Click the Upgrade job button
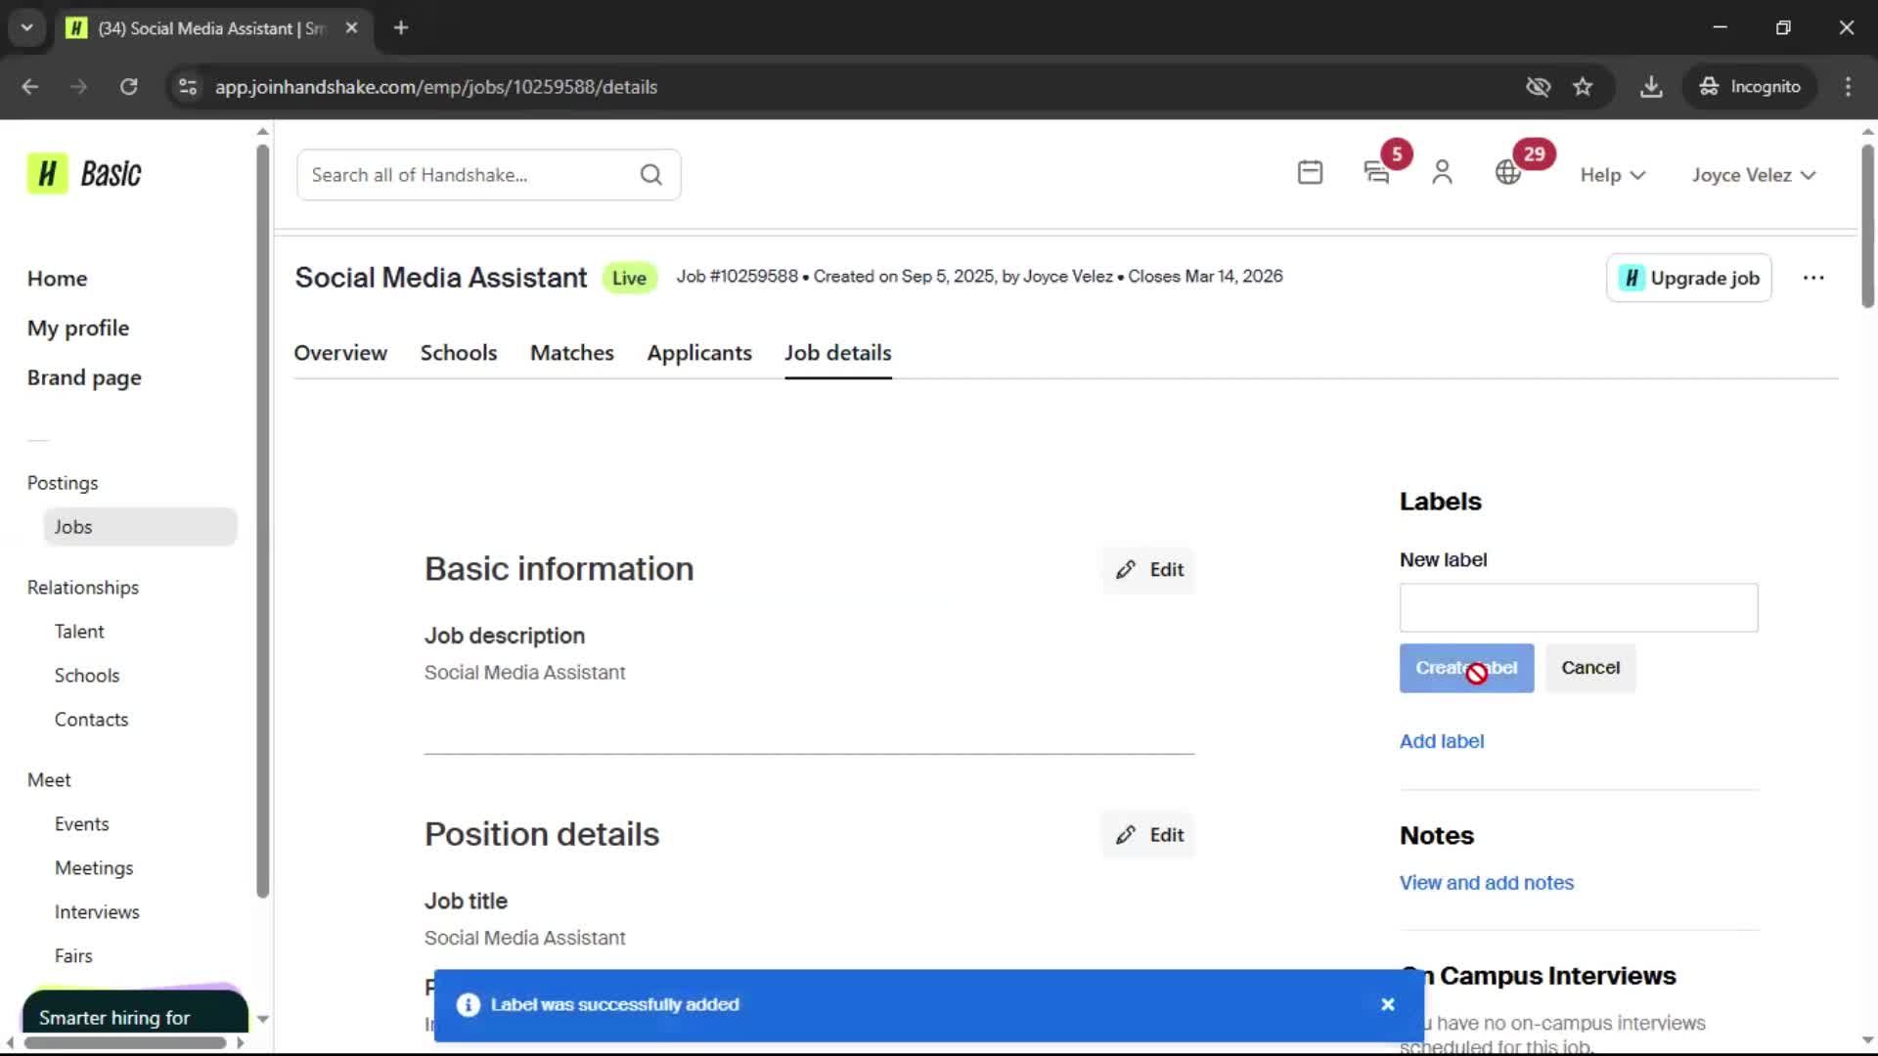The width and height of the screenshot is (1878, 1056). [x=1689, y=278]
